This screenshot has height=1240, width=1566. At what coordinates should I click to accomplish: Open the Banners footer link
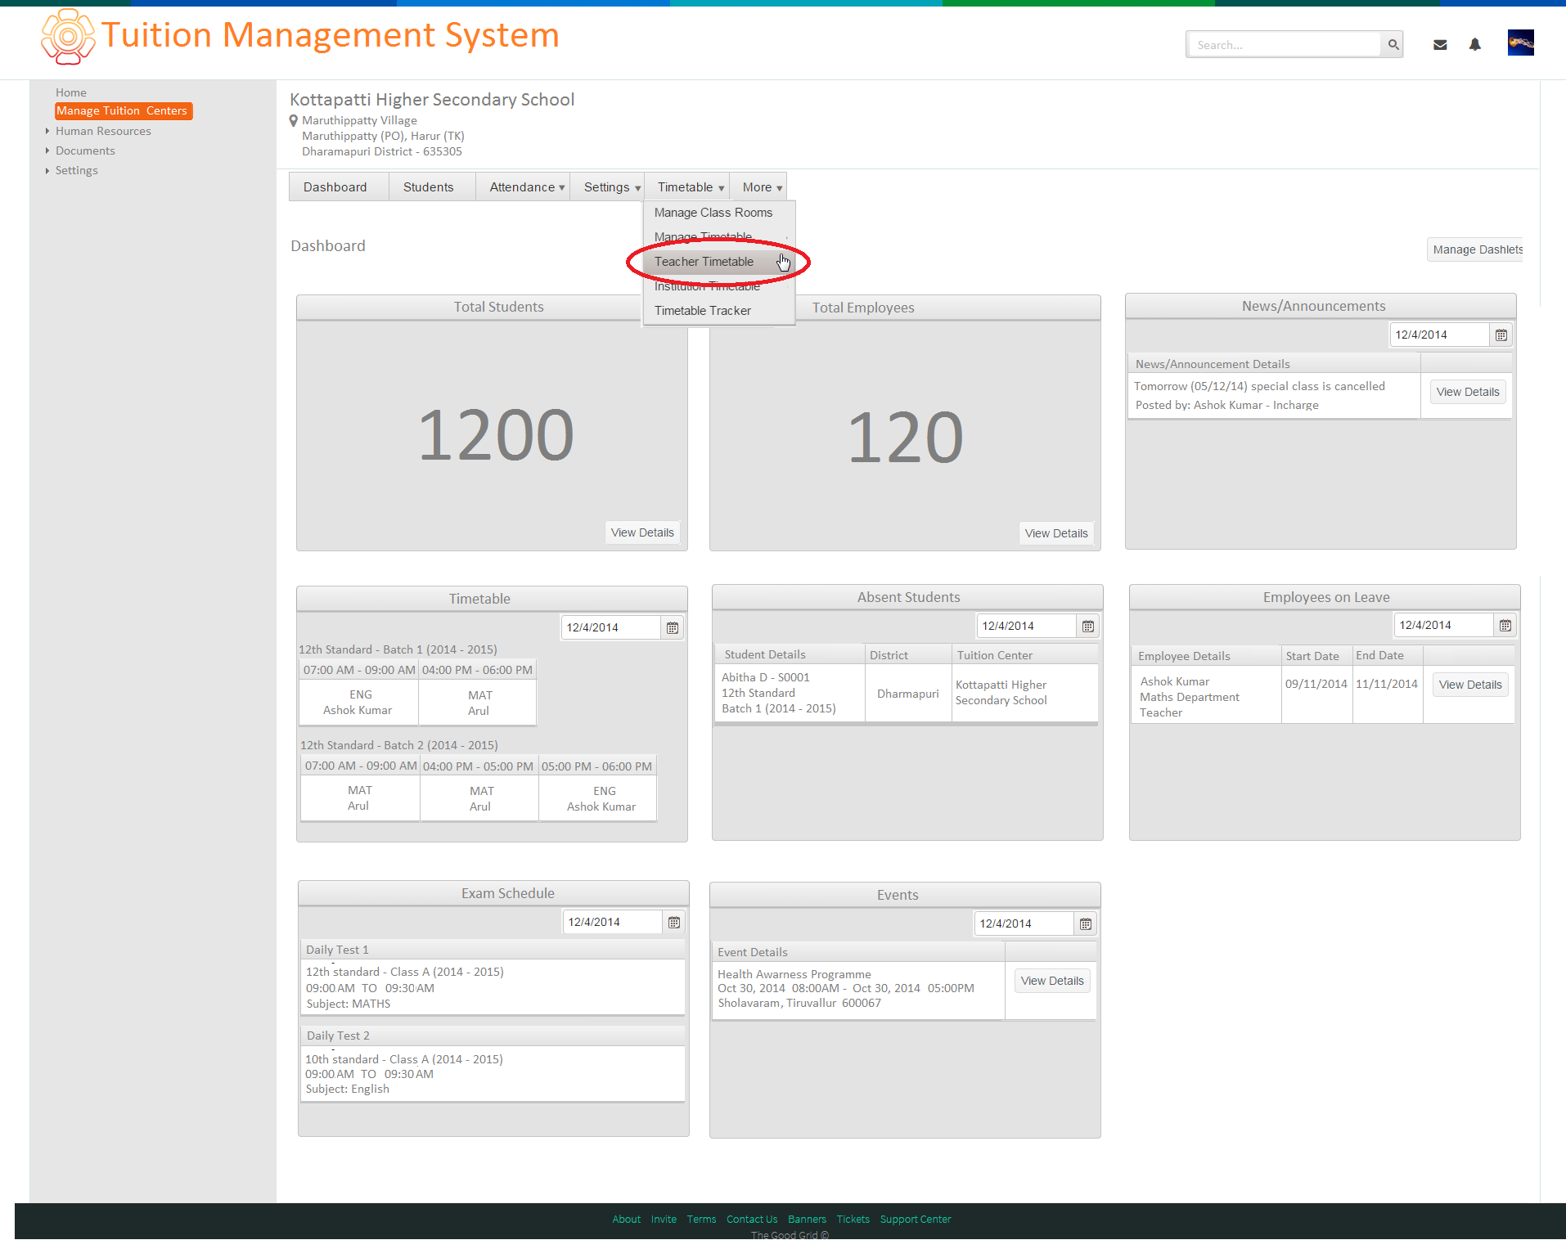[x=807, y=1220]
